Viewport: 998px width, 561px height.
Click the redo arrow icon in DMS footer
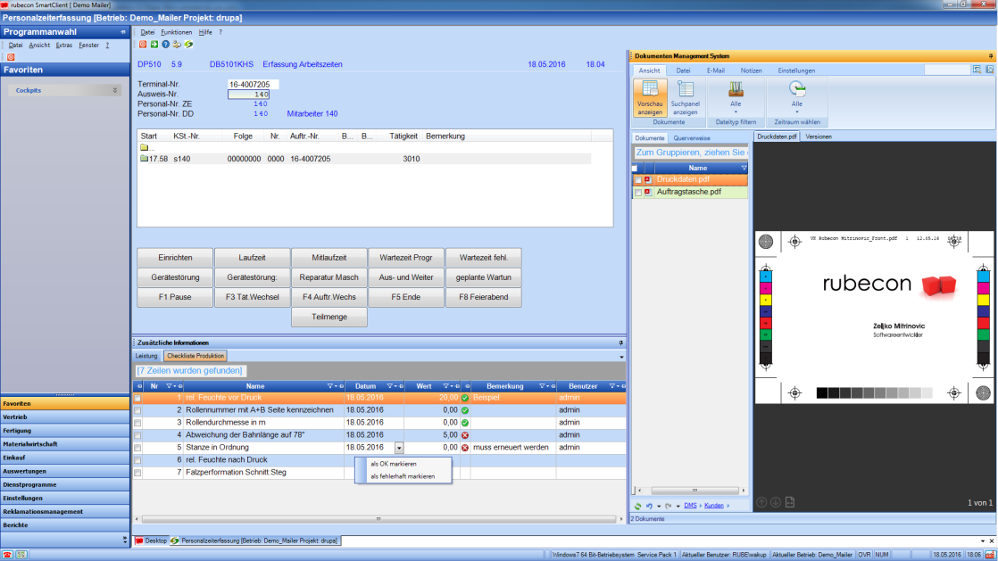(x=669, y=507)
